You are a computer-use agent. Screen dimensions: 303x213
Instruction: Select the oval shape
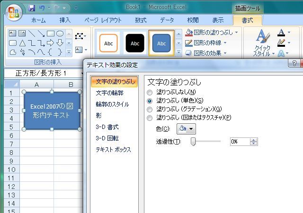point(60,34)
